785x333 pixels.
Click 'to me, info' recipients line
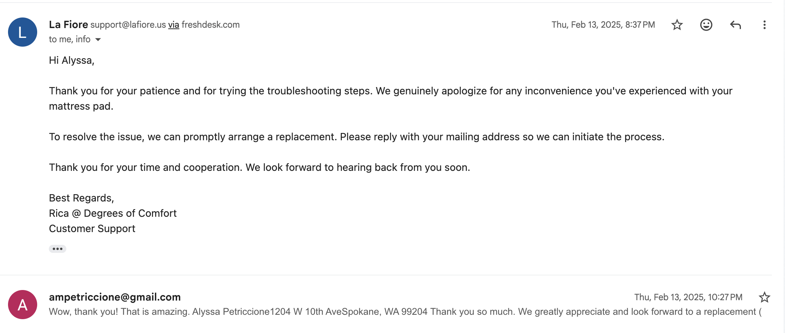pos(70,39)
